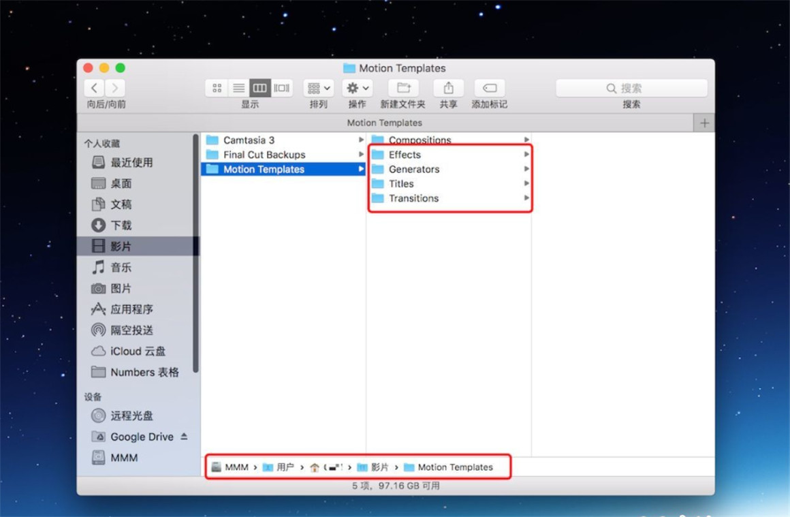This screenshot has width=790, height=517.
Task: Expand the Effects folder arrow
Action: 526,155
